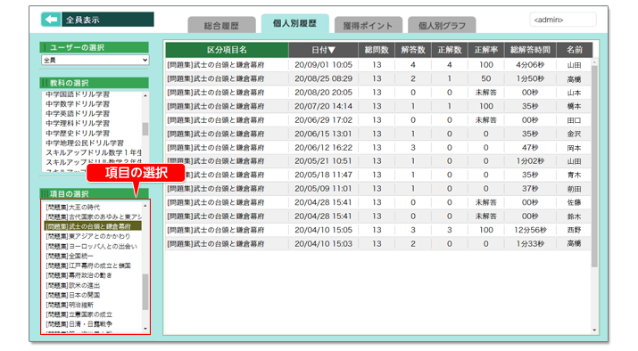This screenshot has width=638, height=351.
Task: Click the name cell 西野
Action: (x=574, y=230)
